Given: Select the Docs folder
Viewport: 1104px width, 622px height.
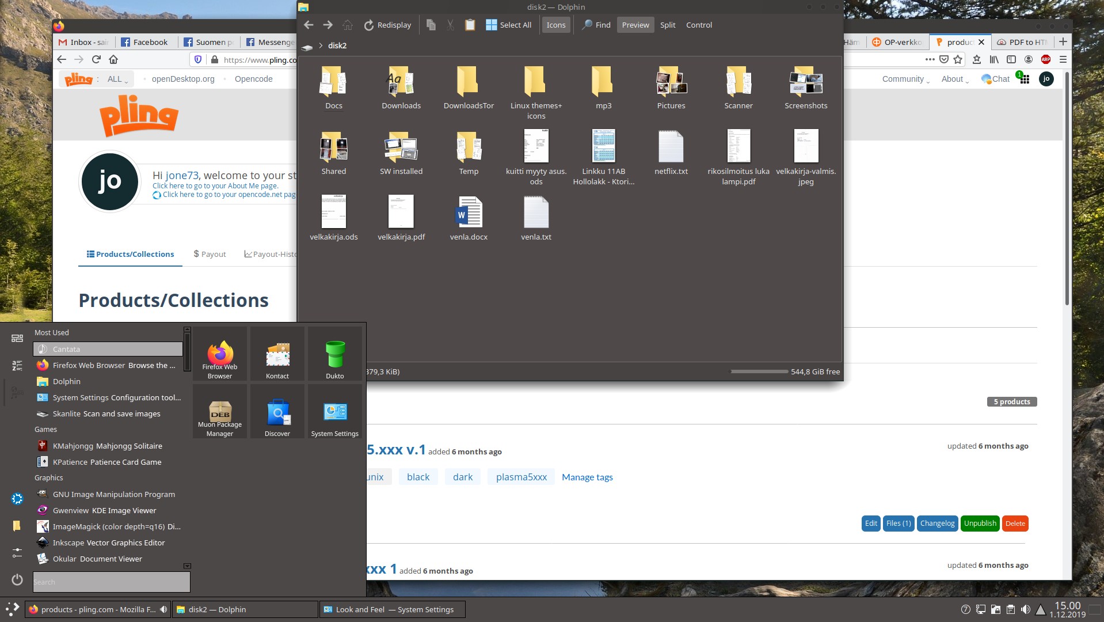Looking at the screenshot, I should point(334,88).
